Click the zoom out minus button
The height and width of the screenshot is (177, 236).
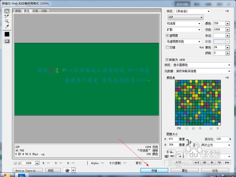tap(15, 163)
